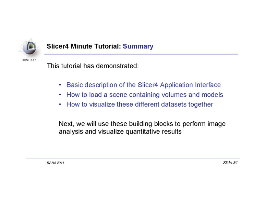Click bullet 'Basic description of the Slicer4 Application Interface'
Screen dimensions: 266x205
144,85
